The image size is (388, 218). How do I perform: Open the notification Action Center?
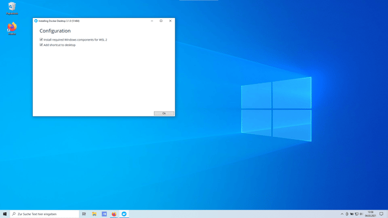point(381,214)
